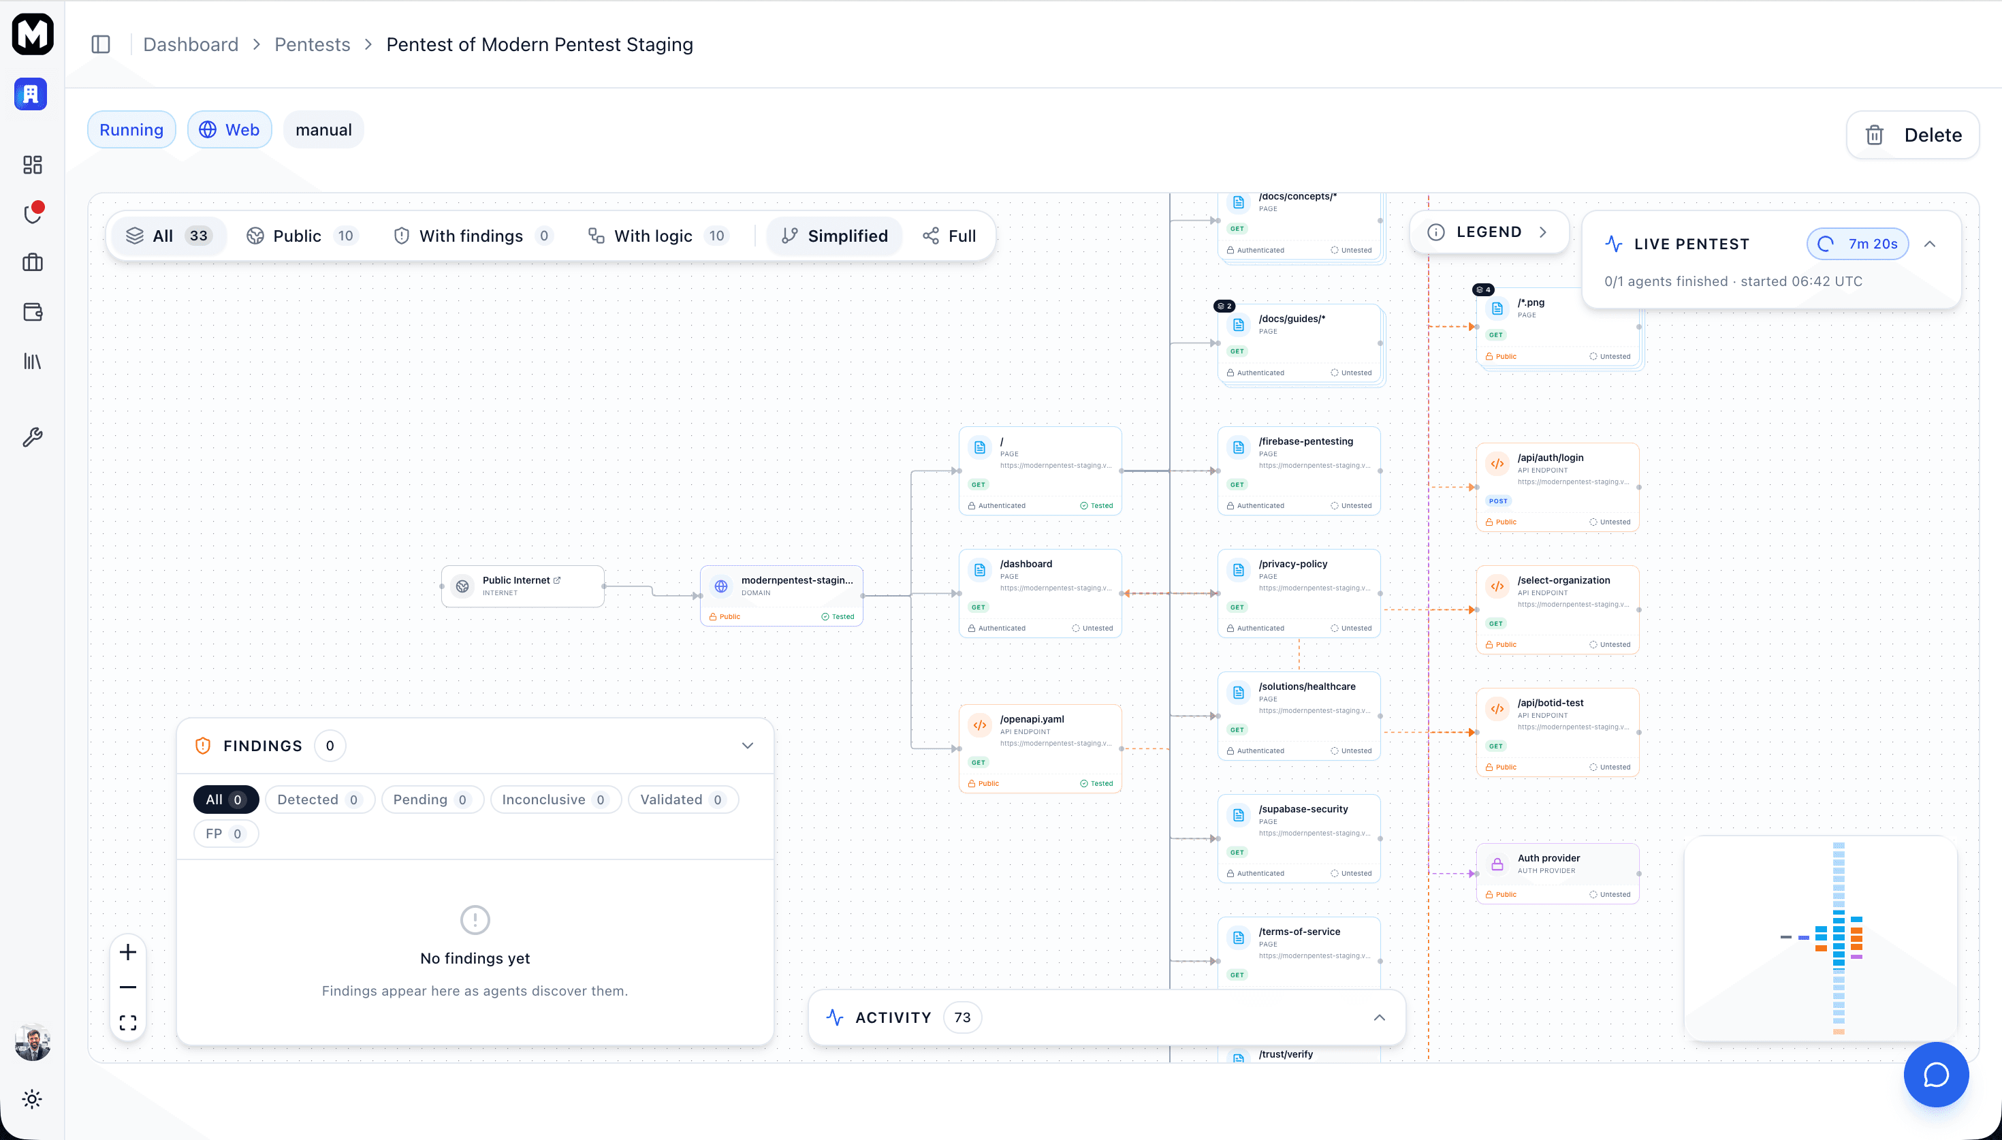Screen dimensions: 2002x1140
Task: Collapse the Live Pentest panel chevron
Action: 1930,244
